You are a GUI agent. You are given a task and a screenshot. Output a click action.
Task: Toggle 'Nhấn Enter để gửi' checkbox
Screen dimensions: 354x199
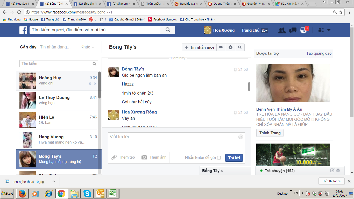[219, 158]
